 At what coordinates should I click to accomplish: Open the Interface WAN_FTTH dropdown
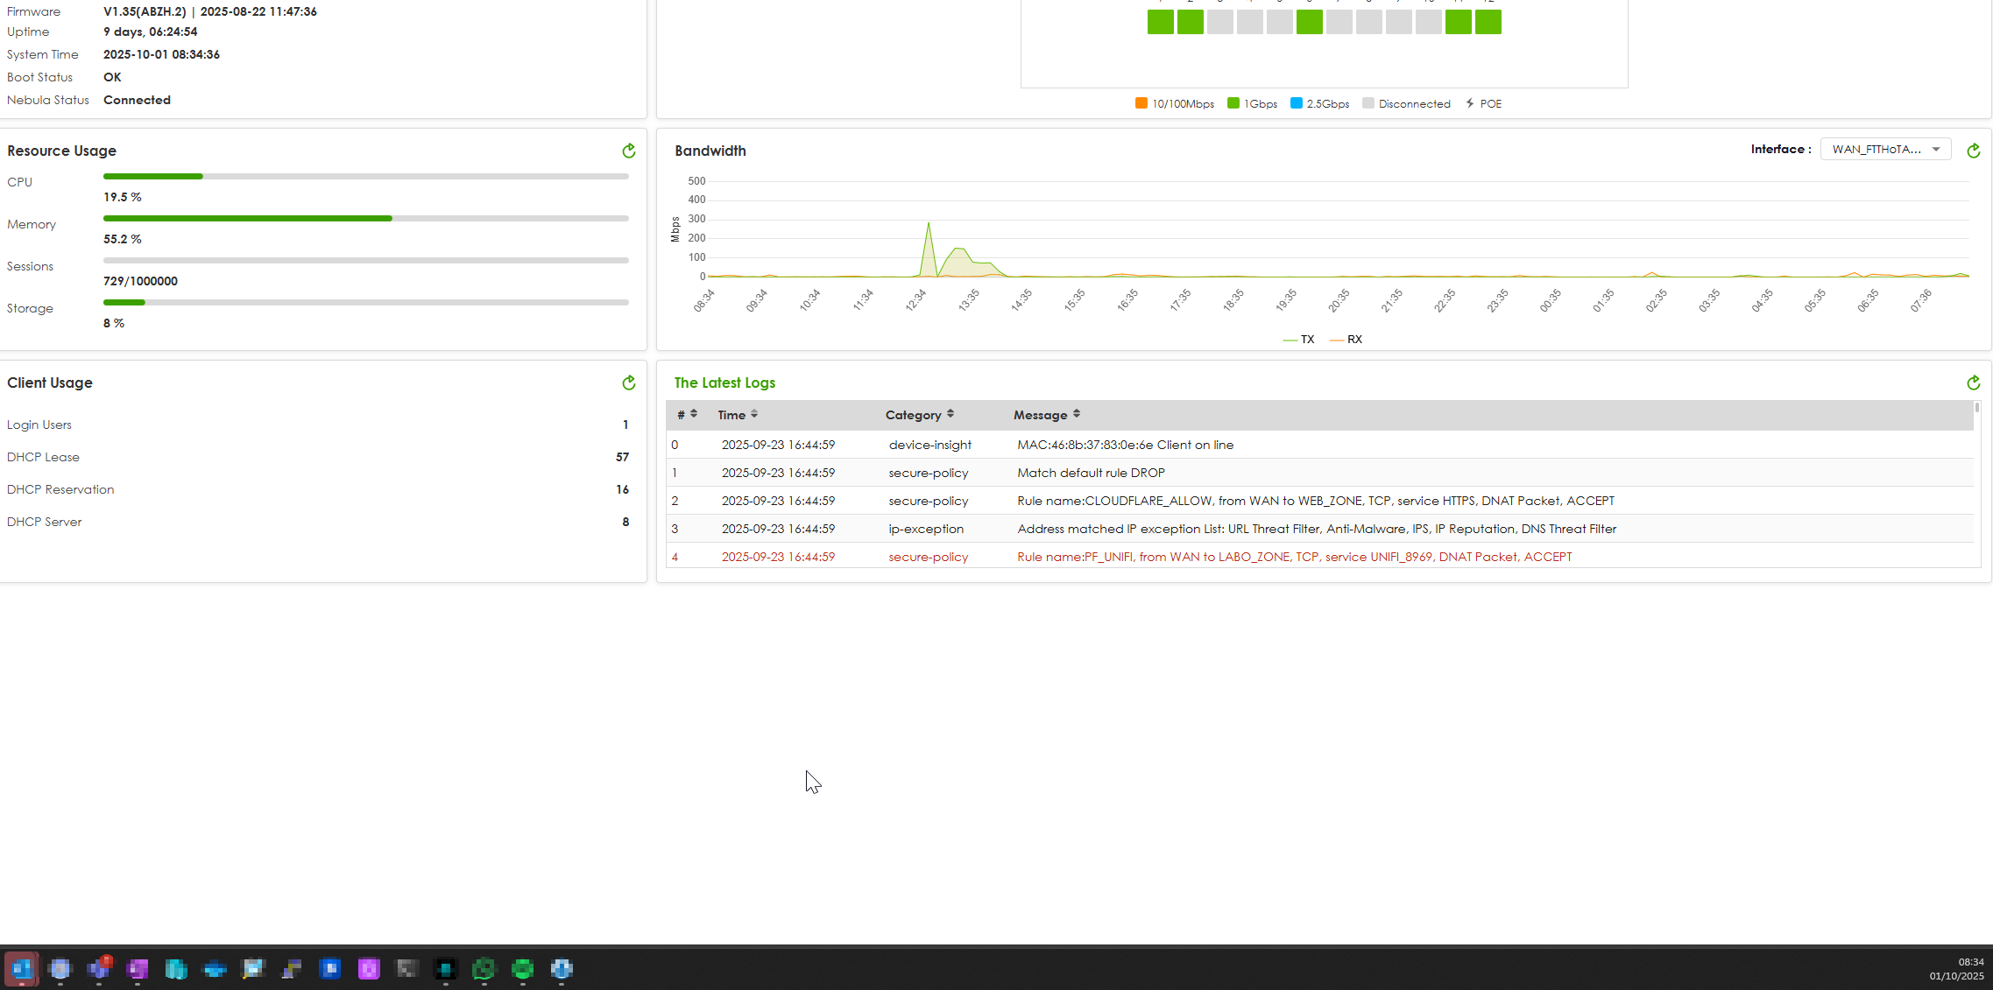click(1885, 150)
